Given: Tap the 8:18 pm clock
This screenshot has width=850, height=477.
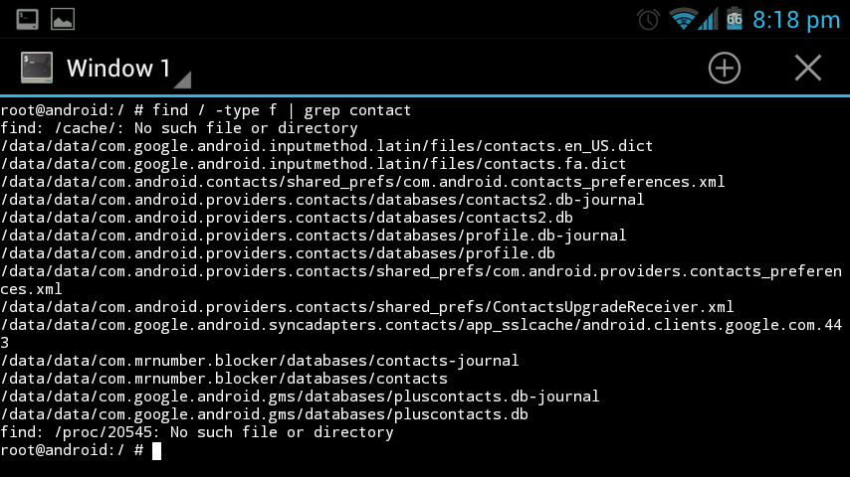Looking at the screenshot, I should (796, 19).
